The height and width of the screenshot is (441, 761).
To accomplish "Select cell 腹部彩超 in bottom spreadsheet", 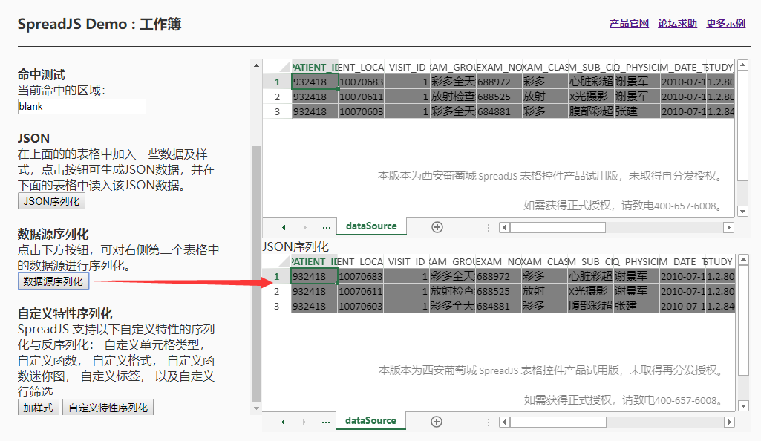I will tap(590, 306).
